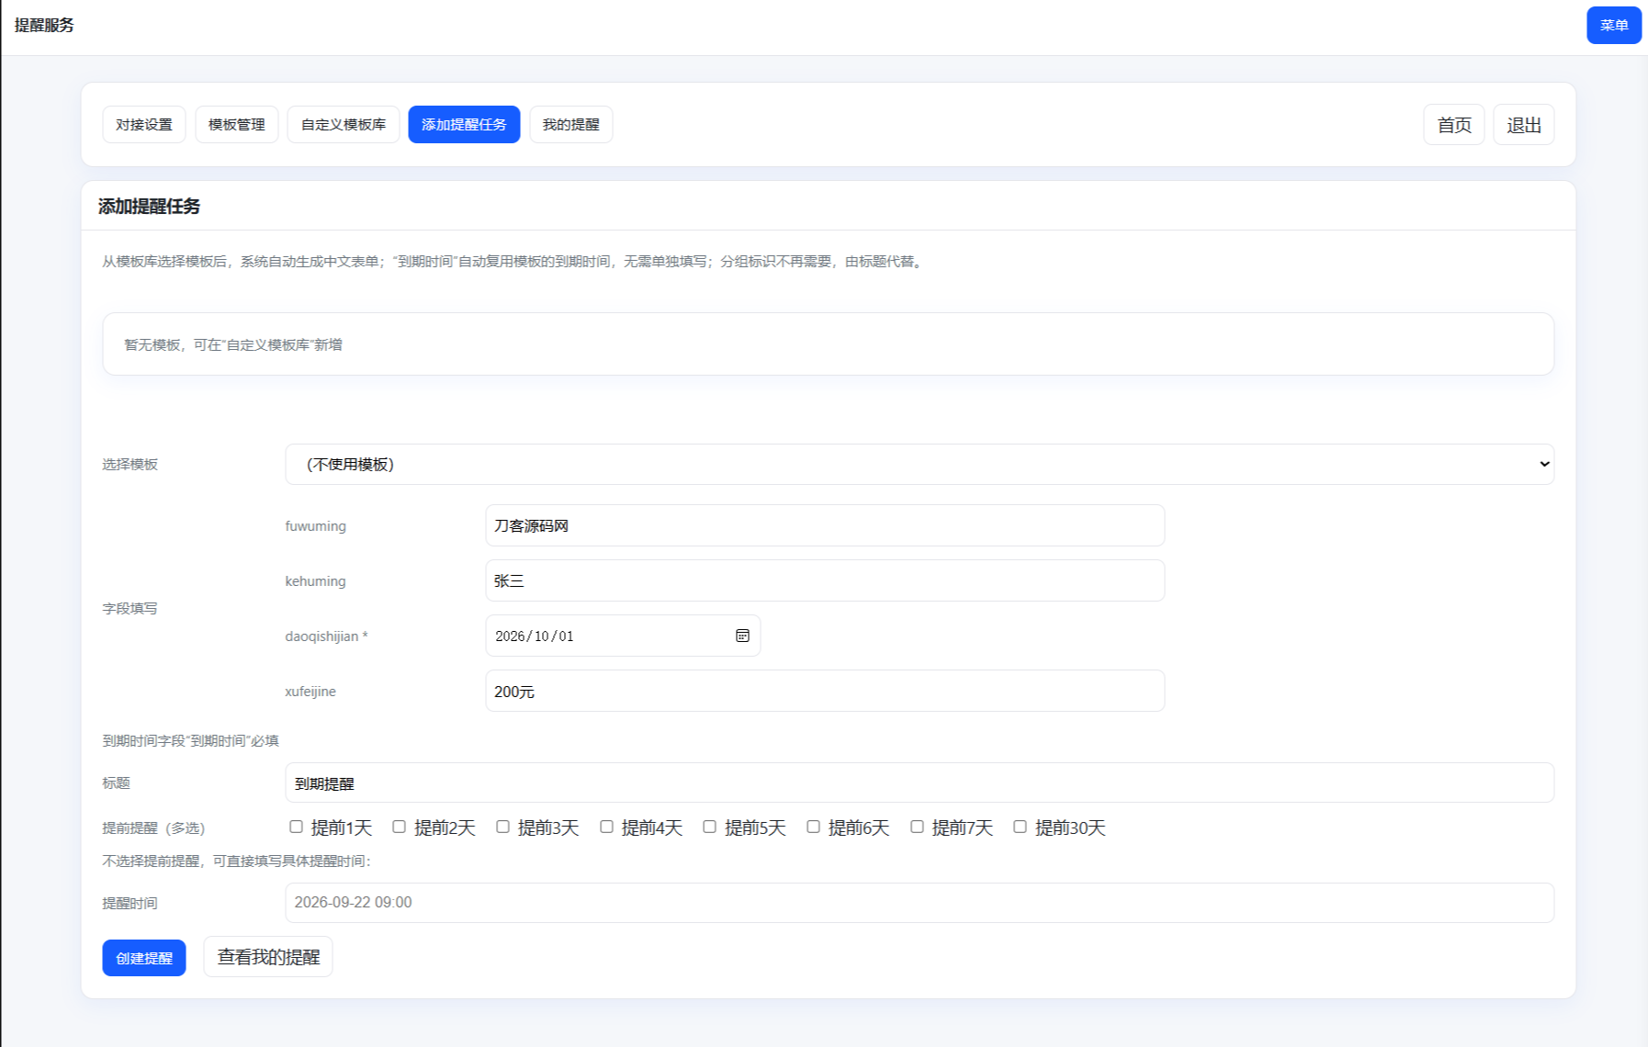Expand the 选择模板 dropdown
Viewport: 1648px width, 1047px height.
919,465
